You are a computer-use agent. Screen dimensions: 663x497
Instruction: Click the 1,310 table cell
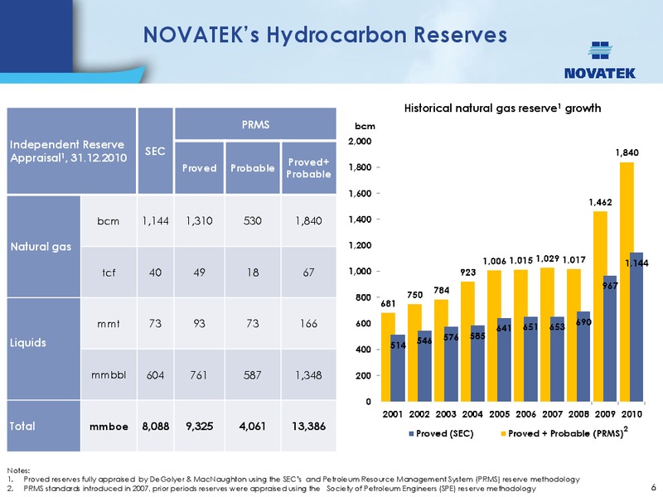[x=199, y=221]
